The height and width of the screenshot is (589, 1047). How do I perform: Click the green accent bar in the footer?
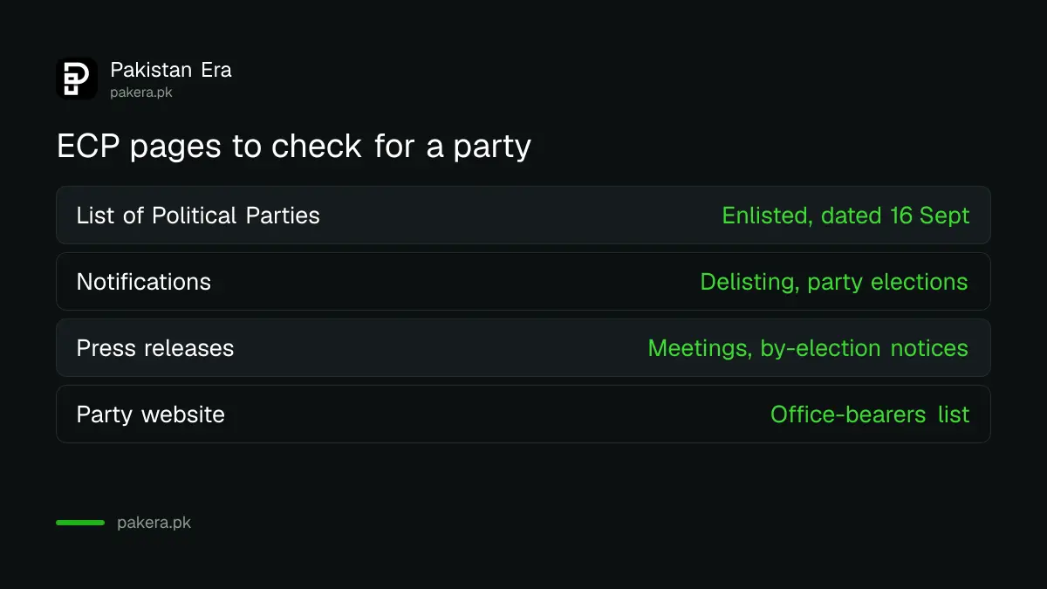[80, 523]
